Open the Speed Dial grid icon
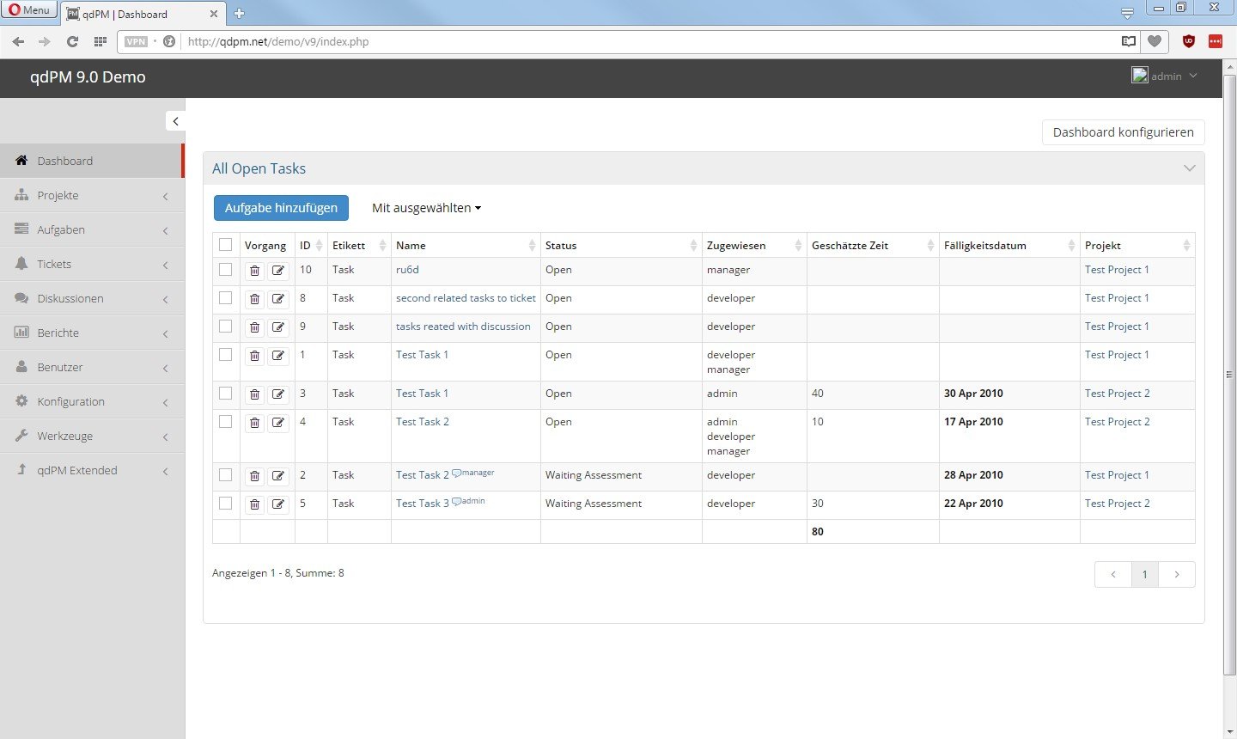Screen dimensions: 1237x739 (100, 41)
